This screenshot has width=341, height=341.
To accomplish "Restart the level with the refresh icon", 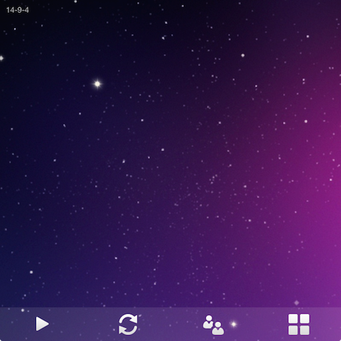I will [x=128, y=324].
